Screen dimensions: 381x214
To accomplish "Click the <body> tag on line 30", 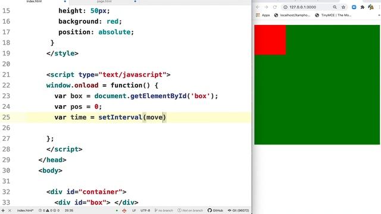I will pos(50,171).
